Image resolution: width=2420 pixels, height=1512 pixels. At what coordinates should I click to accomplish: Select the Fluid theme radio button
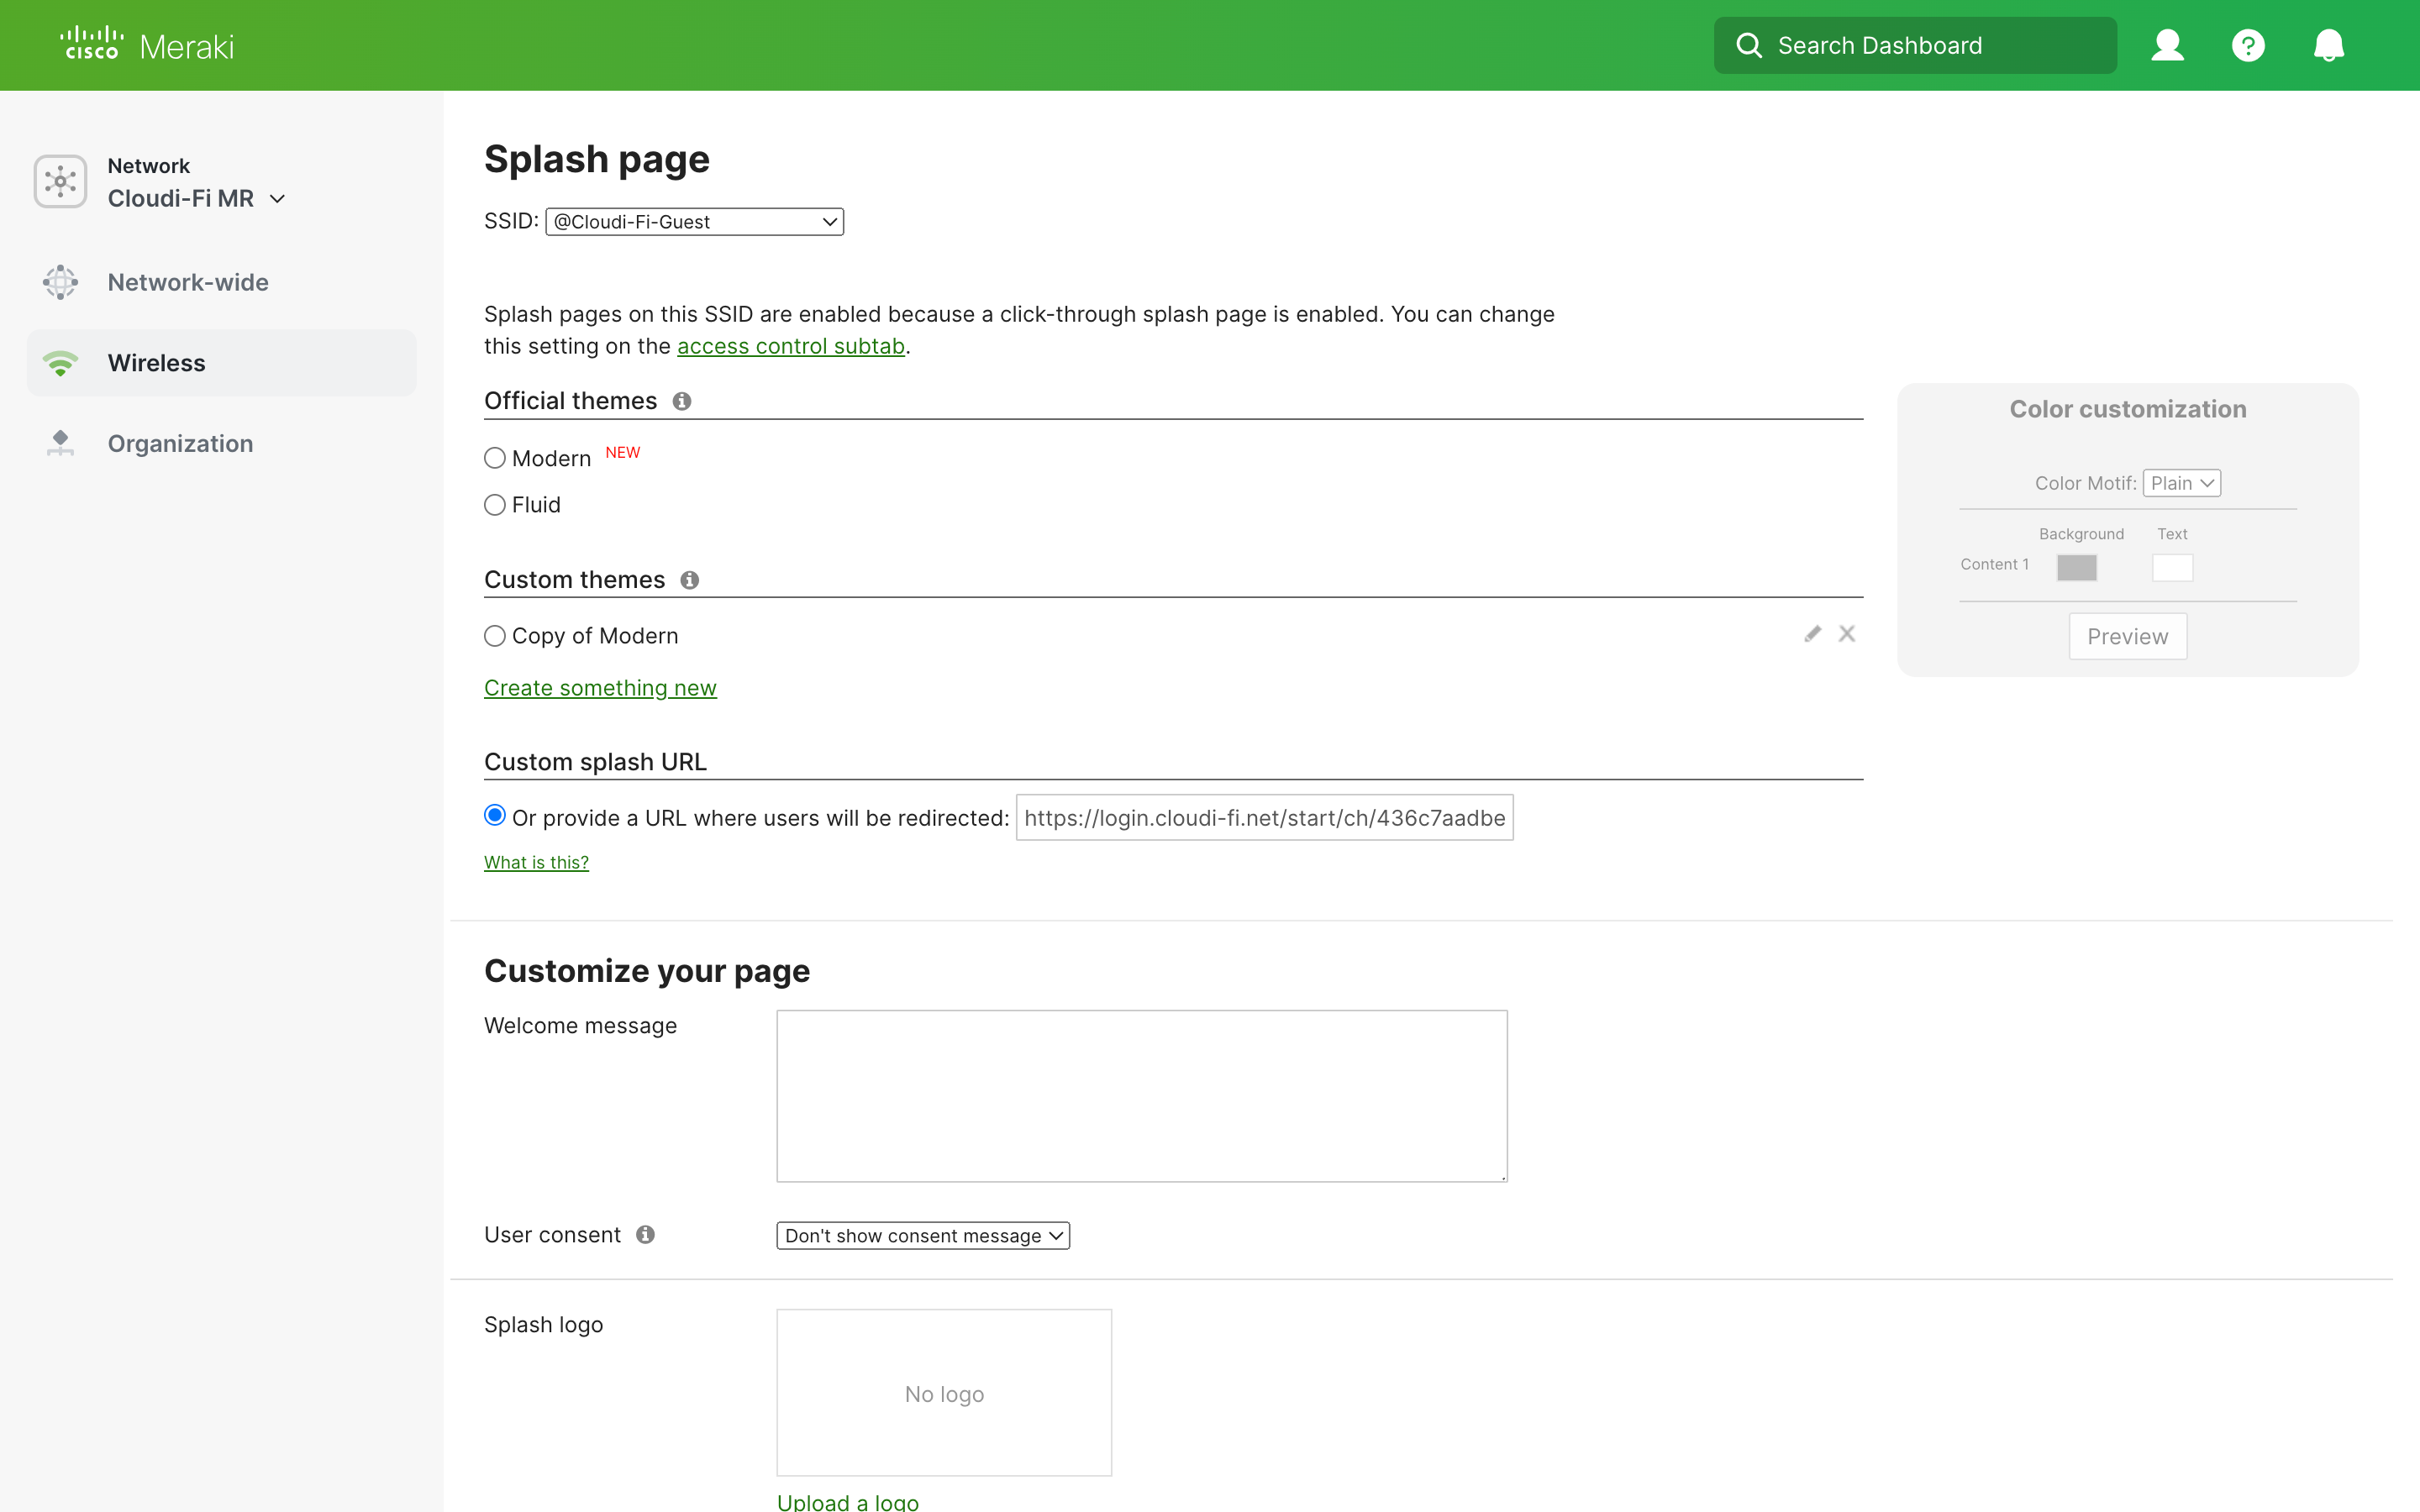coord(495,505)
